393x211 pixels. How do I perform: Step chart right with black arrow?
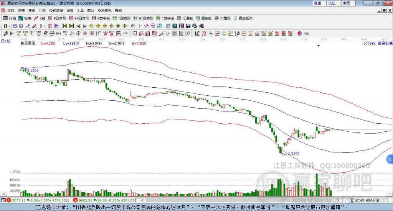point(85,26)
